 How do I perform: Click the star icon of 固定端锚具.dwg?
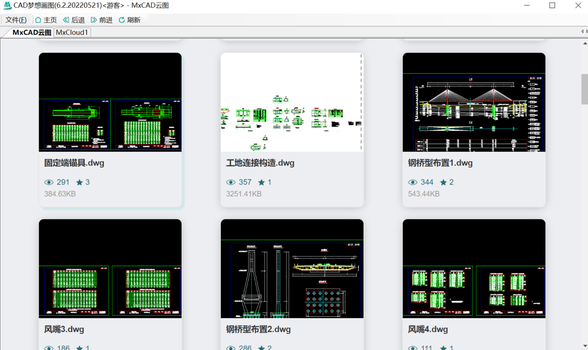point(79,182)
